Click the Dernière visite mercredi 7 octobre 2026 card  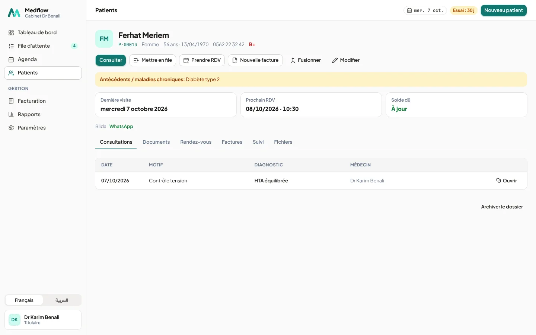[x=166, y=105]
